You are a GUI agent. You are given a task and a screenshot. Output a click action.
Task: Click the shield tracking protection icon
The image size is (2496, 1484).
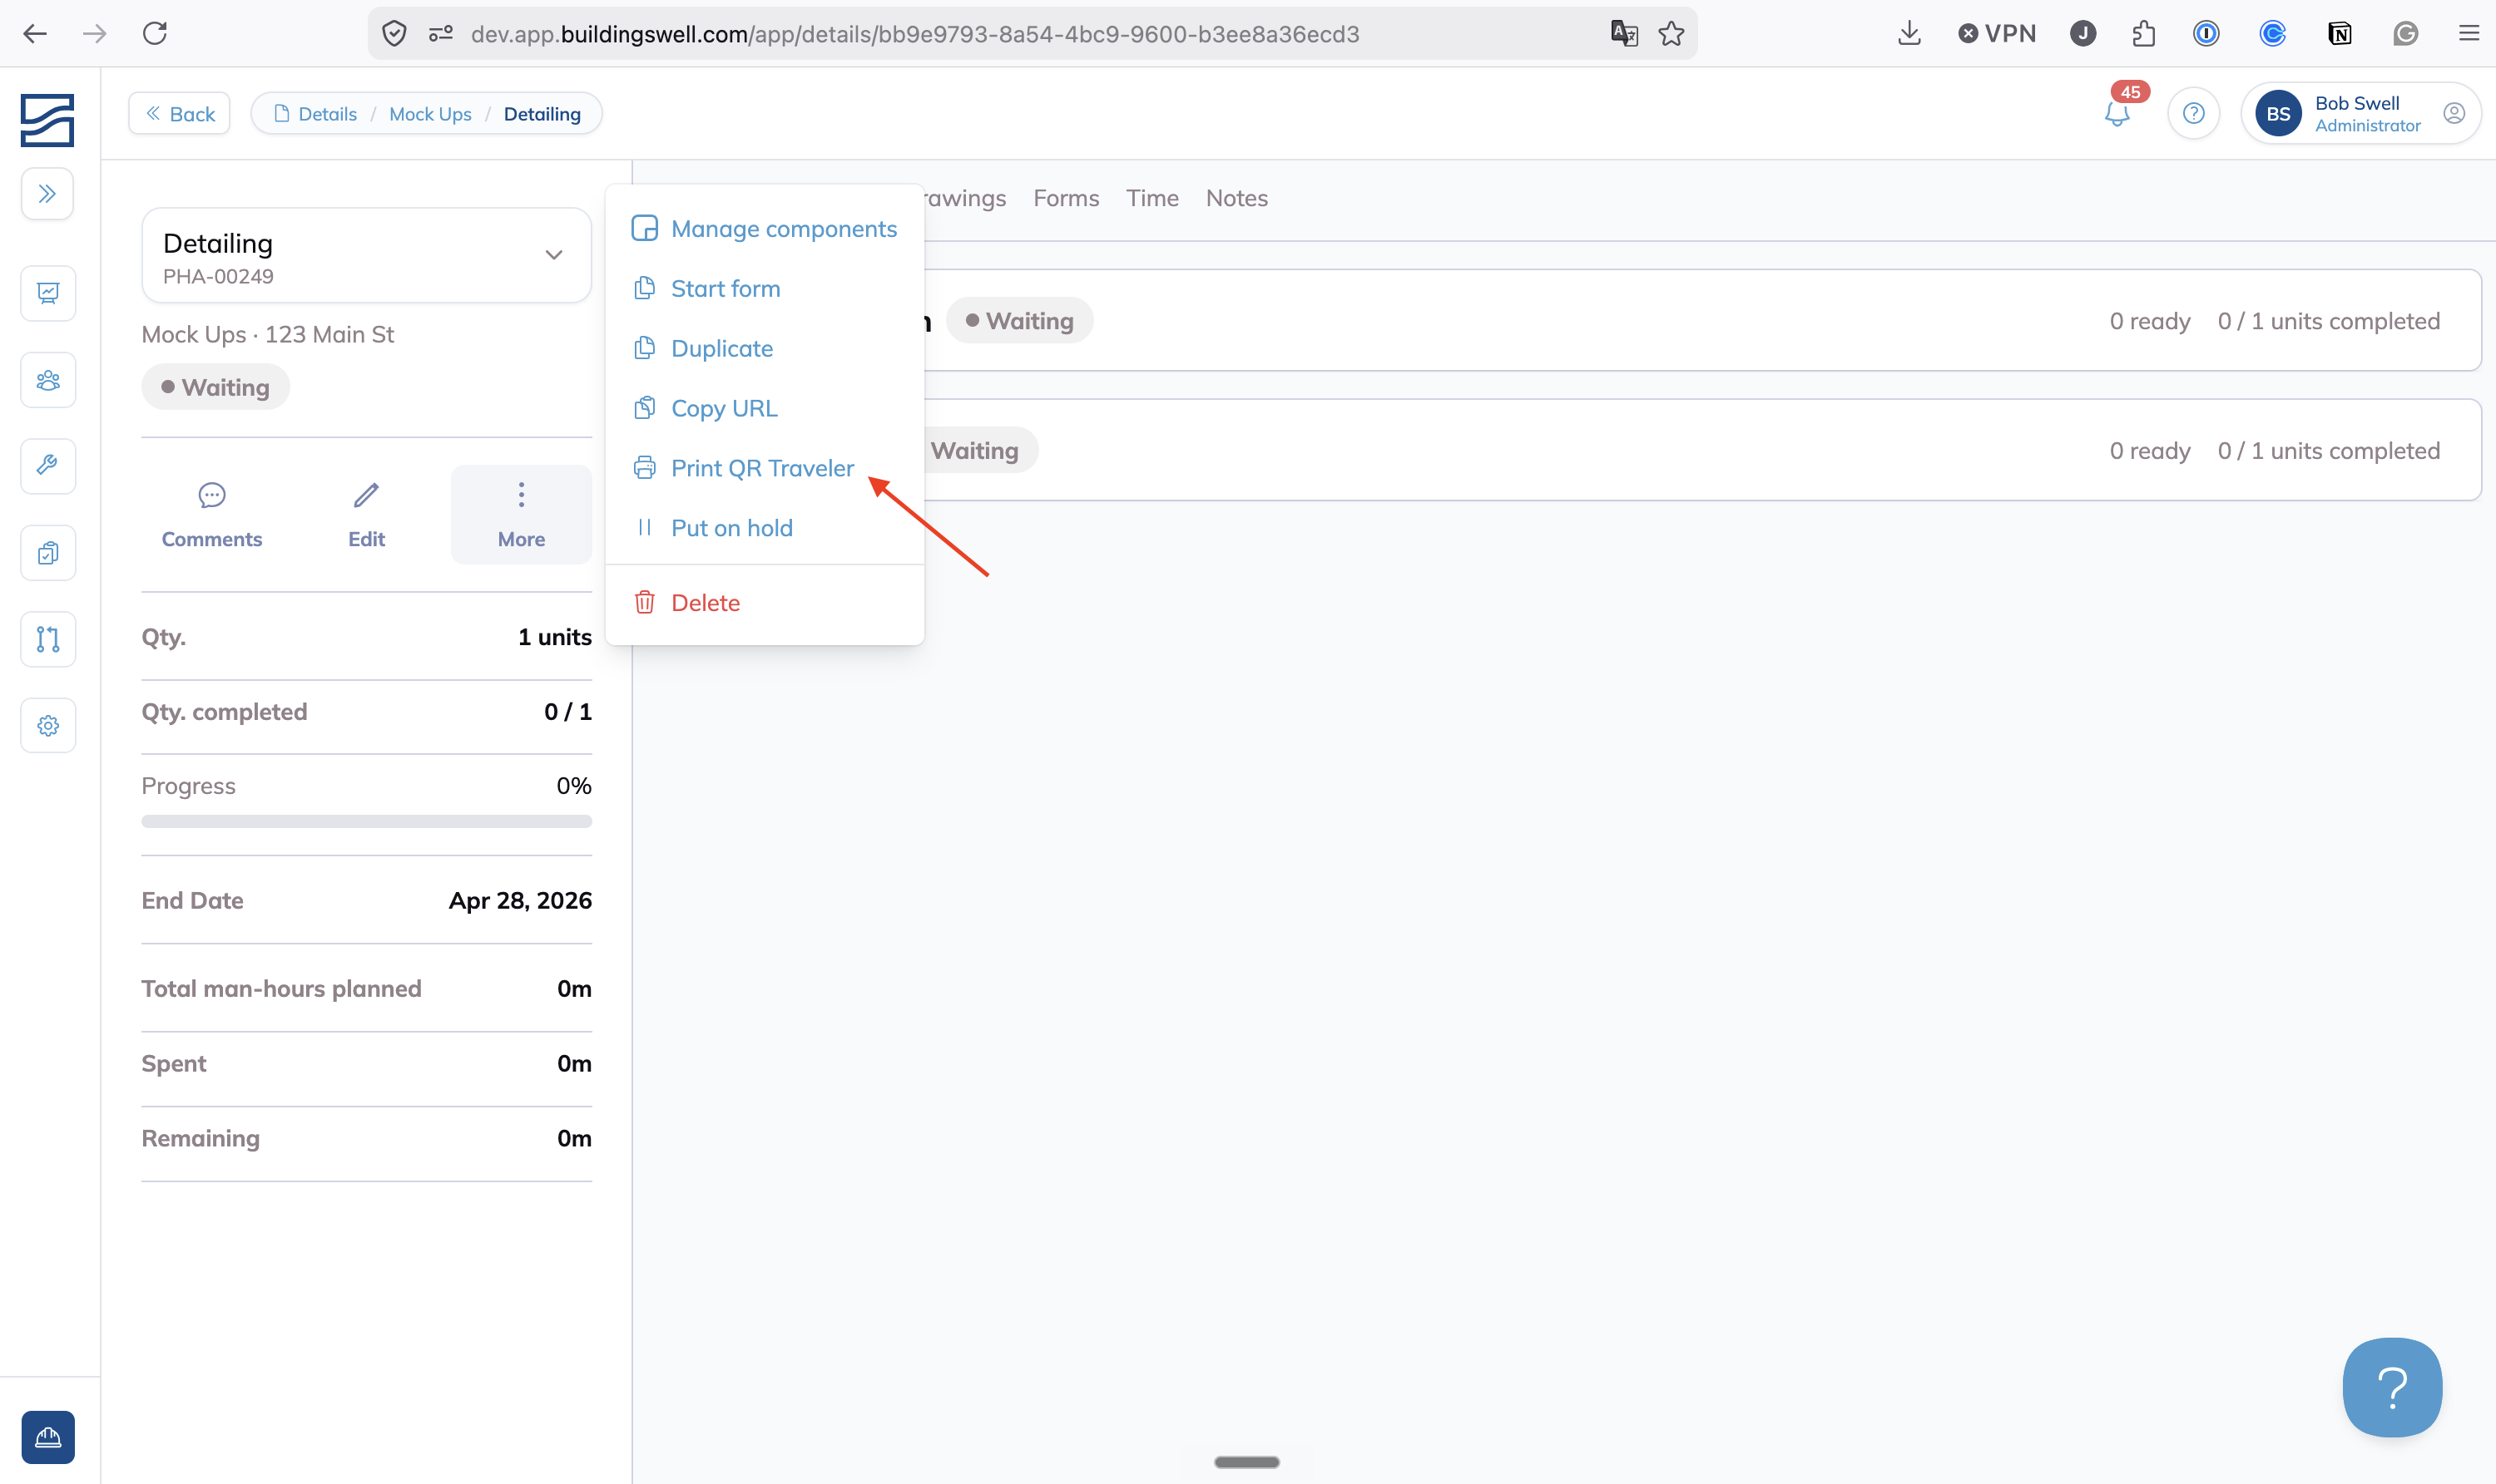coord(394,34)
